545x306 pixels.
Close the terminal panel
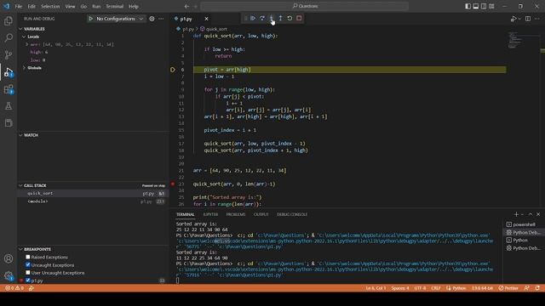[538, 214]
